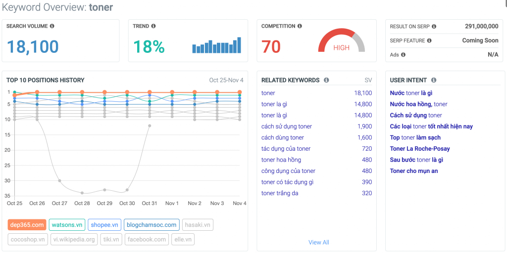
Task: Toggle shopee.vn legend chip
Action: coord(104,225)
